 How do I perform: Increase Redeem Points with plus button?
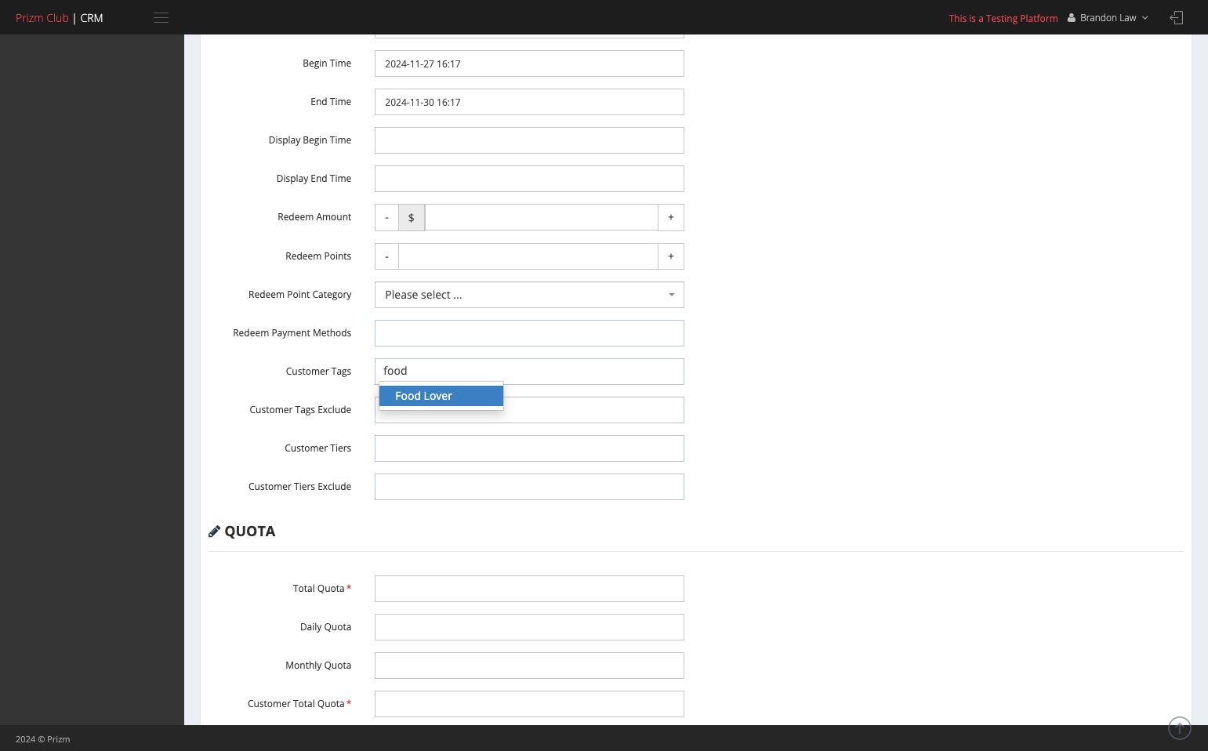[671, 256]
